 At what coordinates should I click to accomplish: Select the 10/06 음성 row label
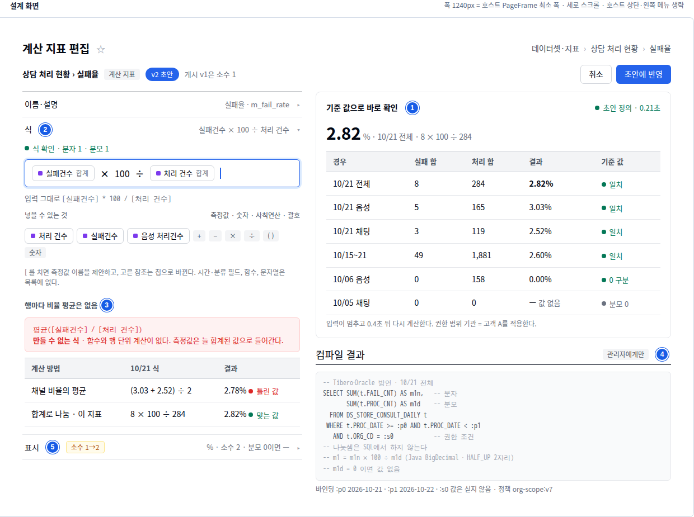point(351,279)
